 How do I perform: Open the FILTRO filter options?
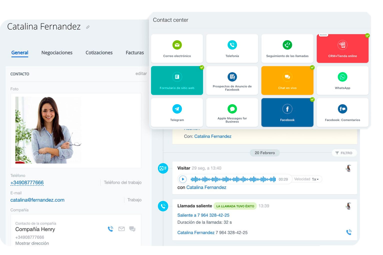pos(344,153)
